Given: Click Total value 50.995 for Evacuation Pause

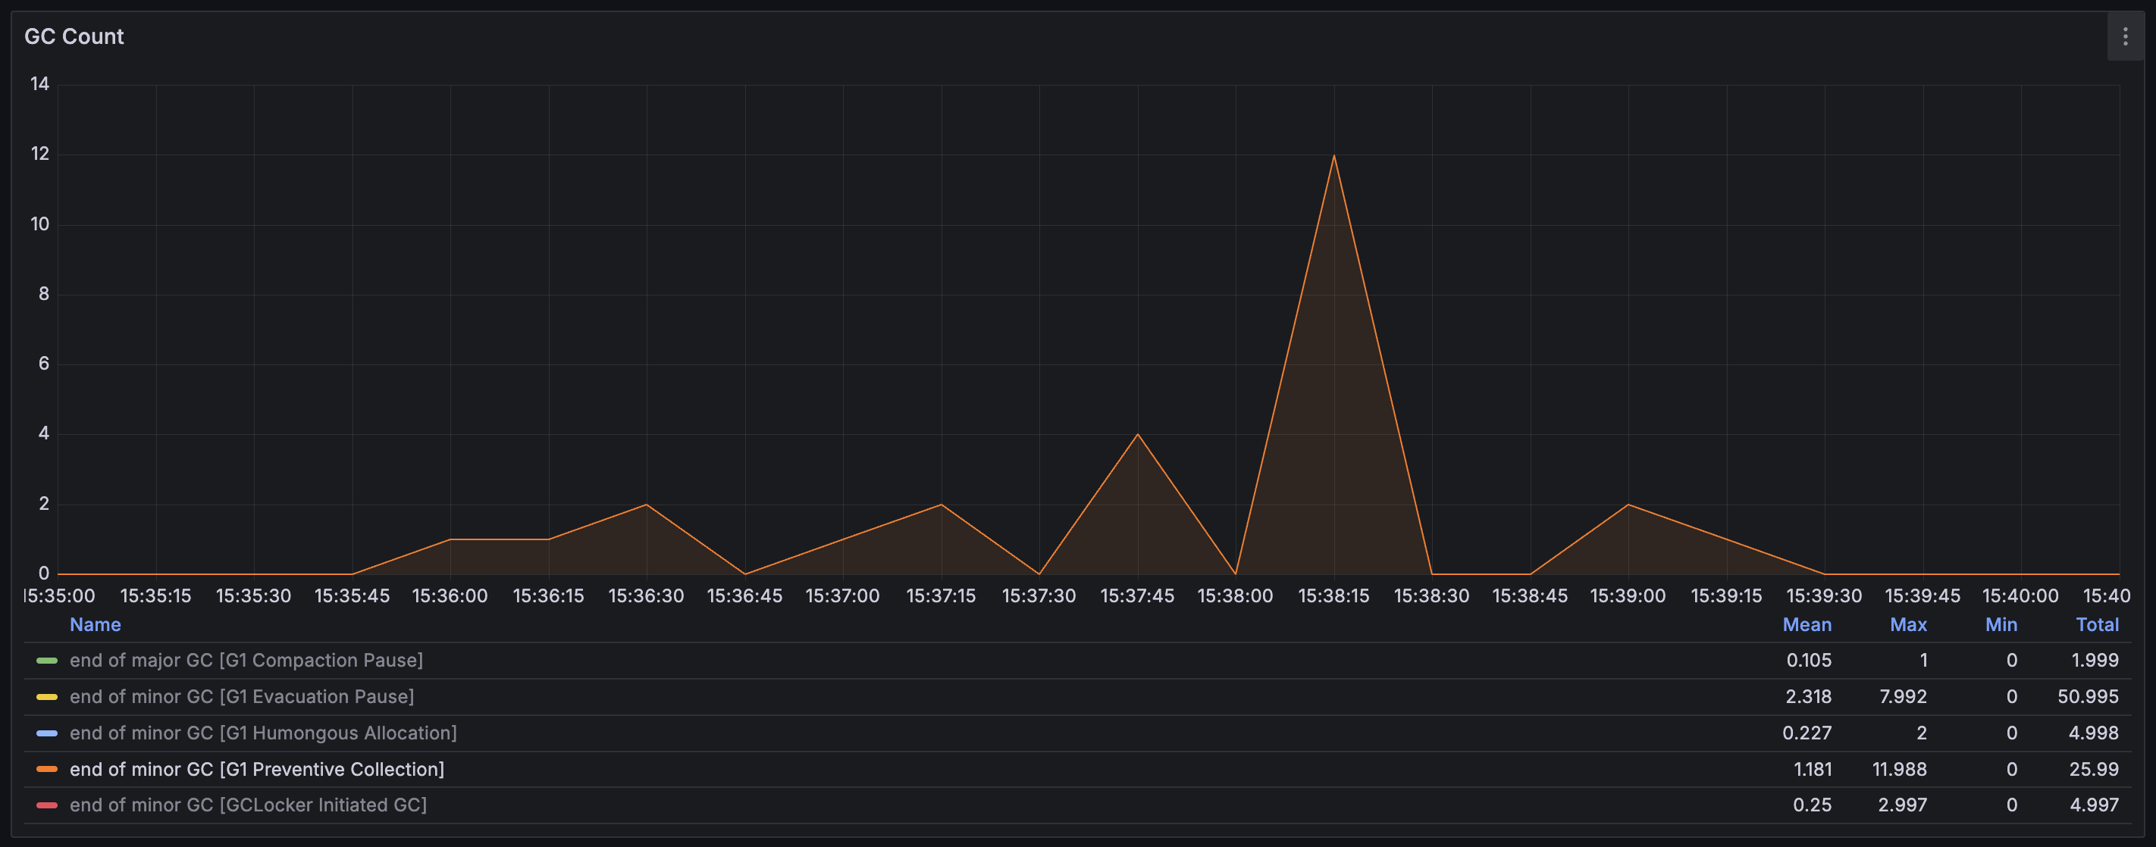Looking at the screenshot, I should point(2087,696).
